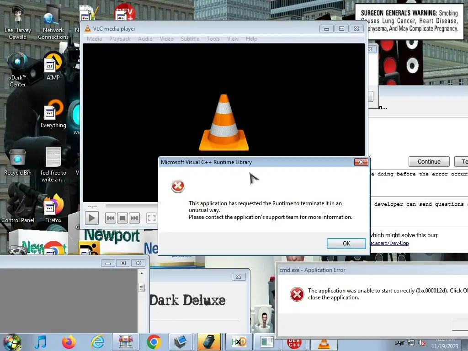Click the VLC media player title bar
The height and width of the screenshot is (351, 468).
pyautogui.click(x=200, y=29)
